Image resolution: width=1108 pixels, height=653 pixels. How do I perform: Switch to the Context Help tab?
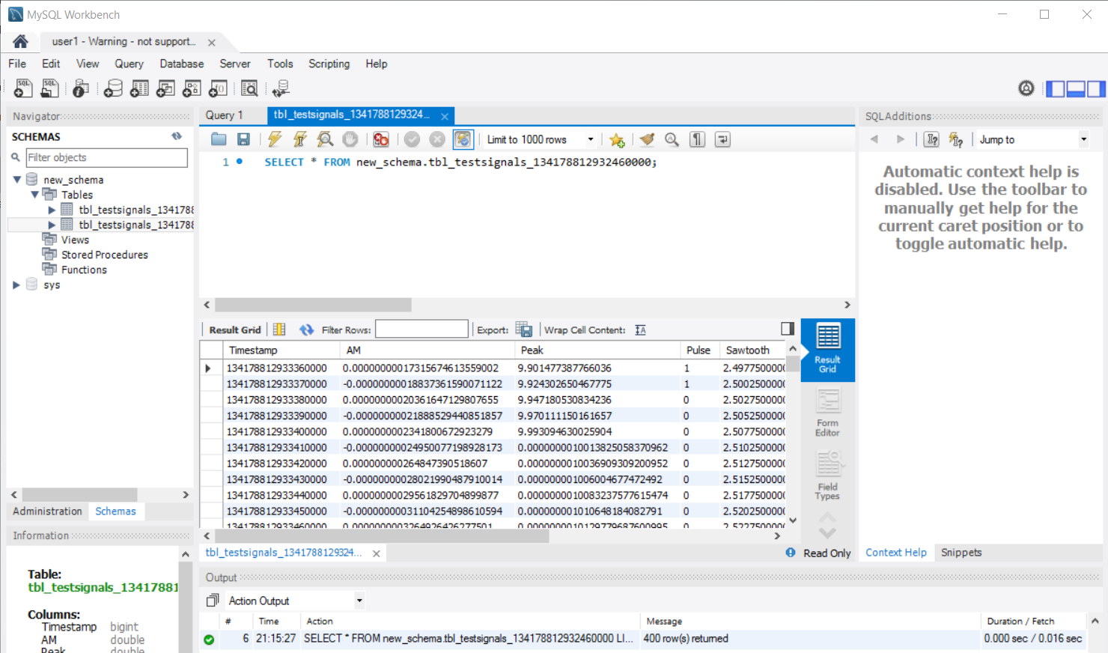tap(896, 553)
